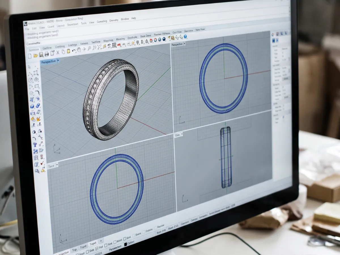This screenshot has height=255, width=340.
Task: Open a file with the yellow folder icon
Action: coord(35,56)
